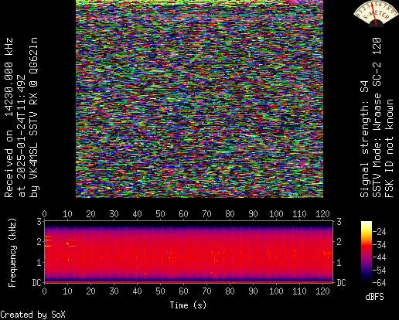This screenshot has width=399, height=320.
Task: Click the bright tone bursts at spectrogram start
Action: (x=48, y=241)
